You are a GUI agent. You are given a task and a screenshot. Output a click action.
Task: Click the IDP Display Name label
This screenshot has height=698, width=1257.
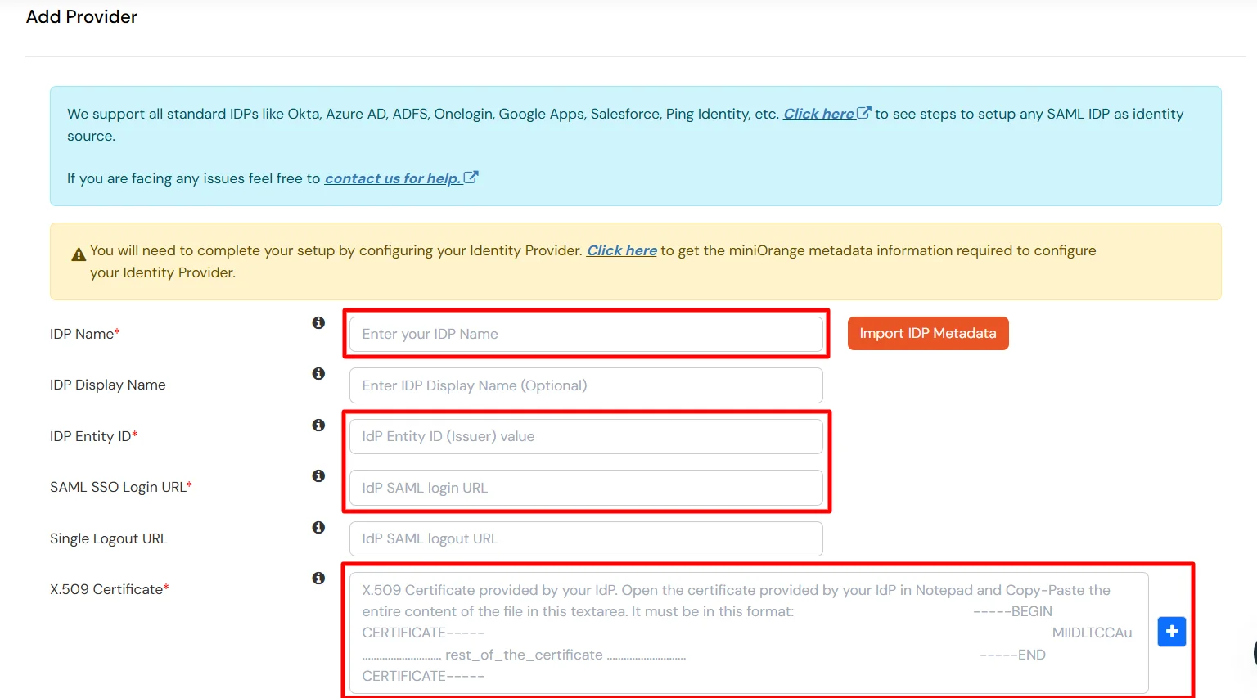click(108, 385)
